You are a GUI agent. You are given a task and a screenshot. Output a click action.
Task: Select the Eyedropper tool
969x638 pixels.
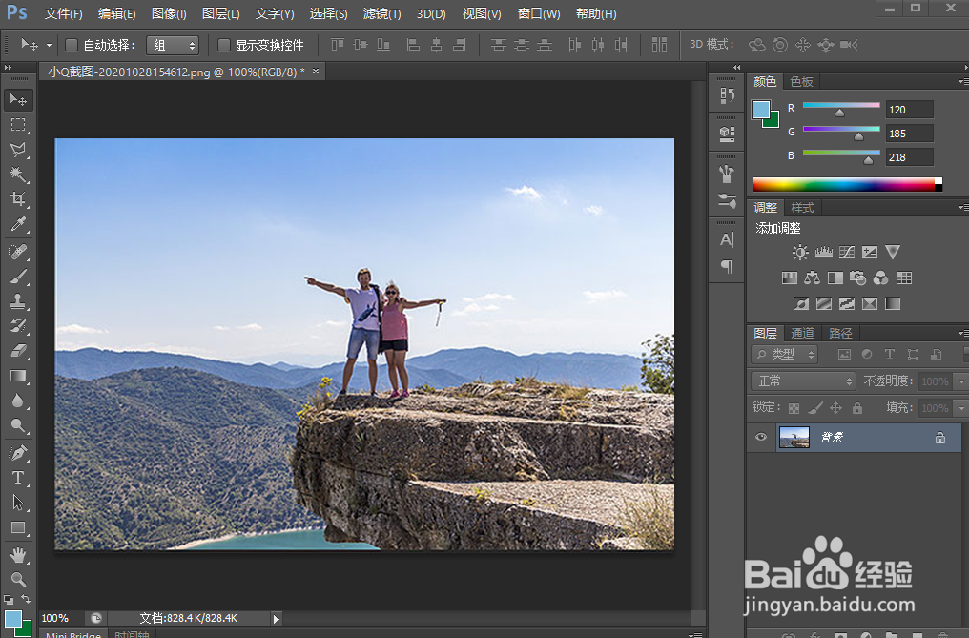[x=18, y=224]
